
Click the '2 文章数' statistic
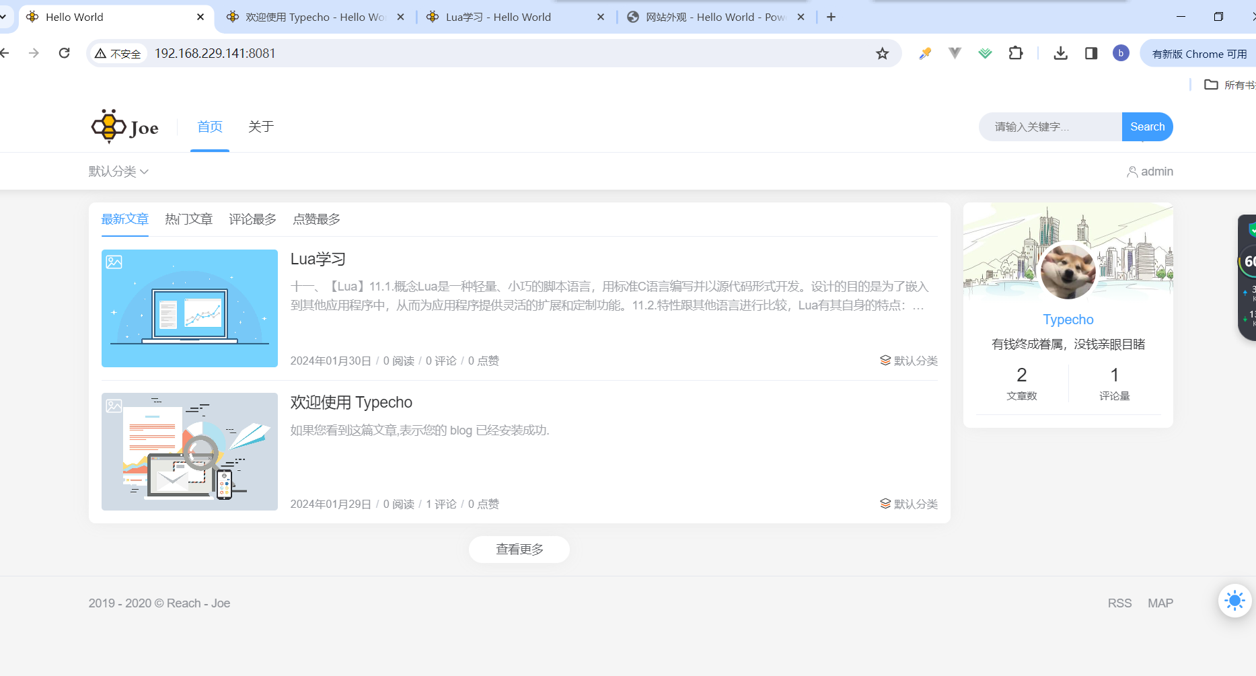(1021, 383)
